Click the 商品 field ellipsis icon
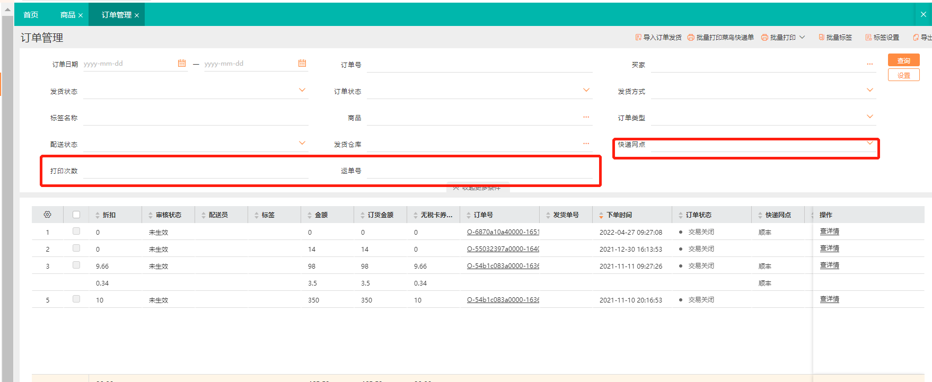 586,117
